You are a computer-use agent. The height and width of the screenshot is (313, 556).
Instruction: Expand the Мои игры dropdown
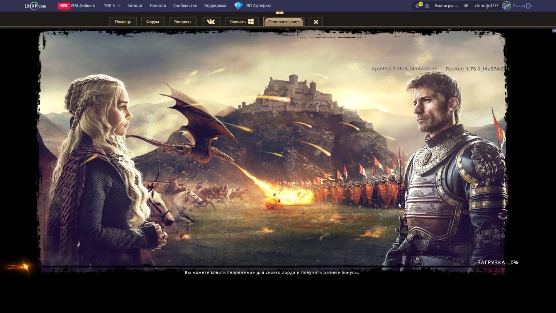pos(446,6)
